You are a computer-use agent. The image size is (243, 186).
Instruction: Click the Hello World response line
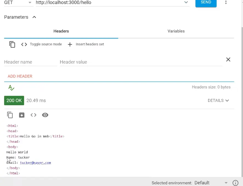coord(17,152)
